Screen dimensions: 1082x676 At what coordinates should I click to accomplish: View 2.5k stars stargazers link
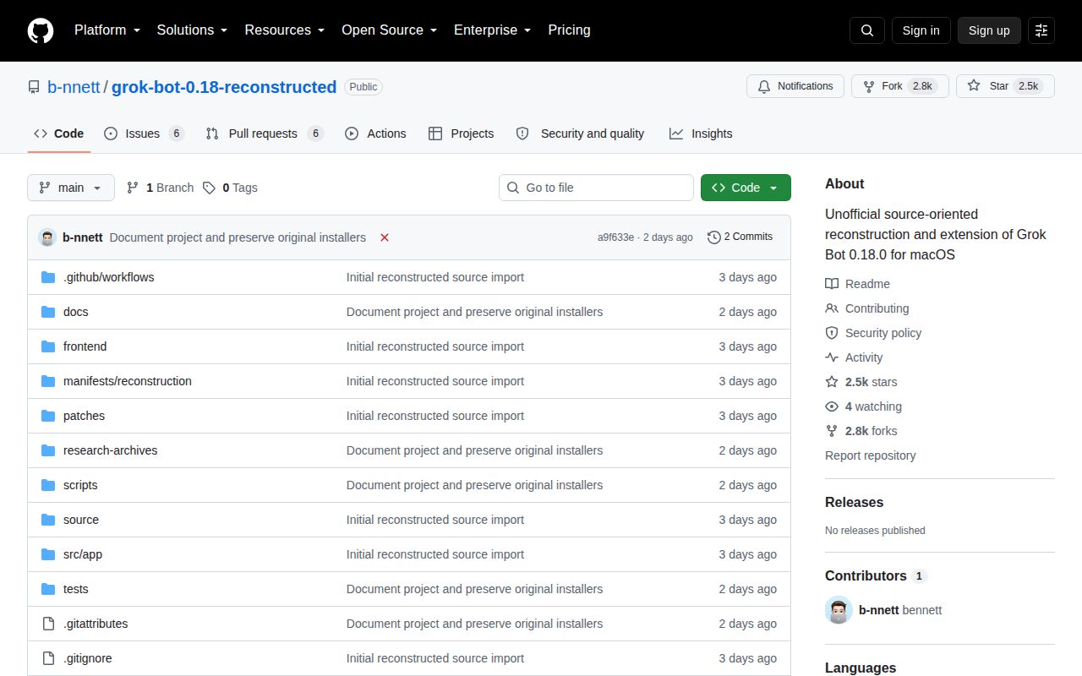(861, 382)
